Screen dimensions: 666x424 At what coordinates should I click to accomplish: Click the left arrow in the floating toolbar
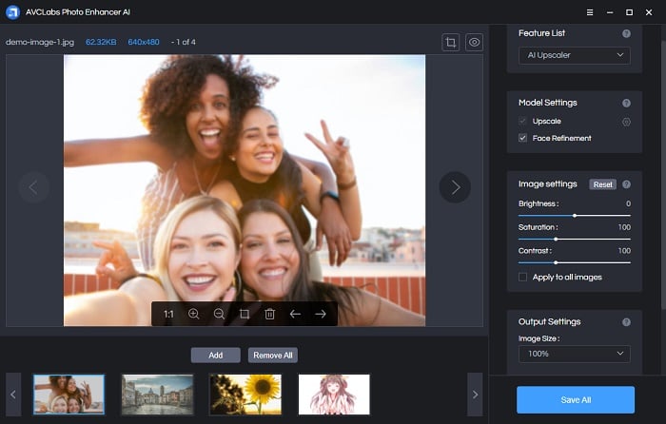click(295, 314)
